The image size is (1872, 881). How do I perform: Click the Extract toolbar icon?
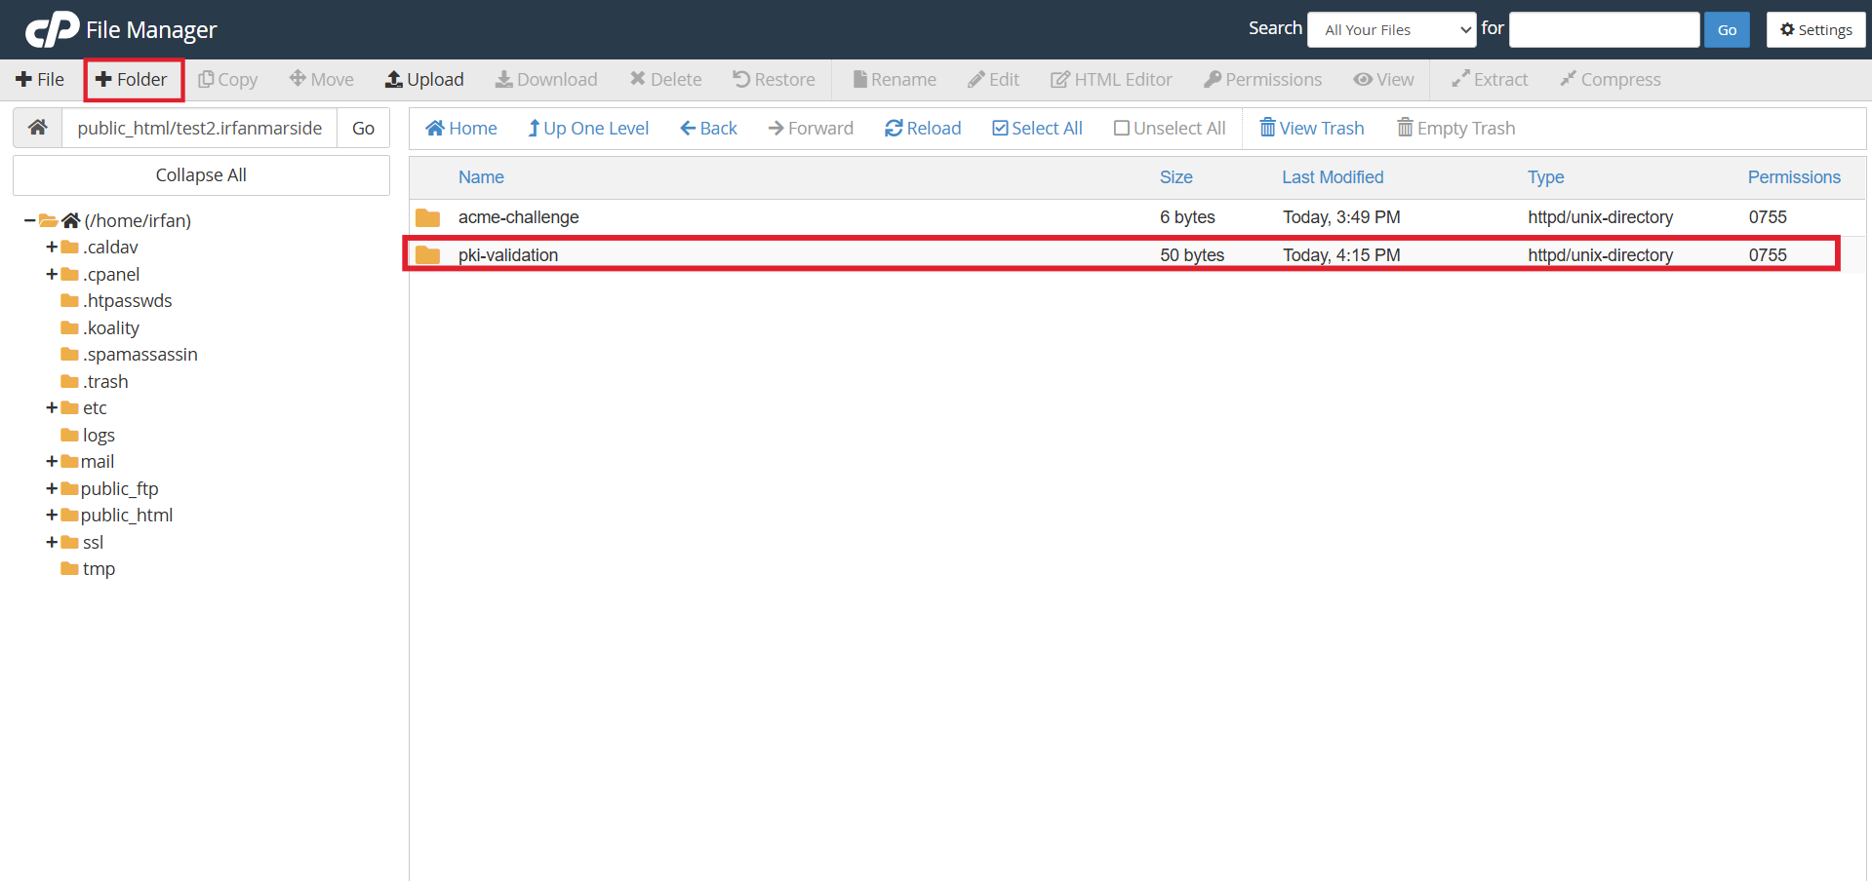[x=1460, y=80]
